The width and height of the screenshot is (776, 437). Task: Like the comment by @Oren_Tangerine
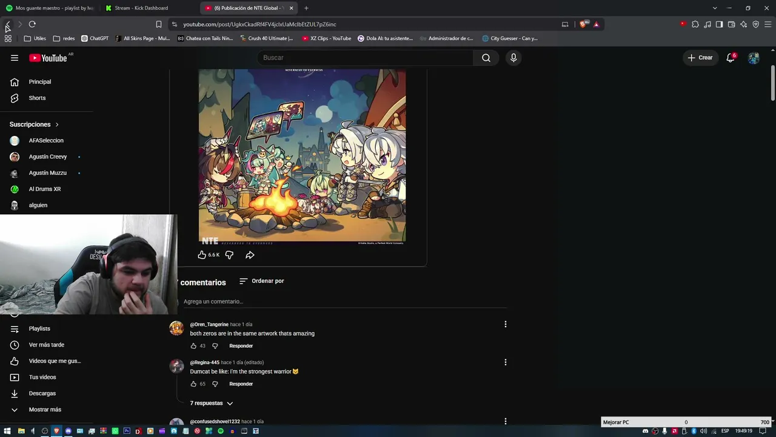193,346
